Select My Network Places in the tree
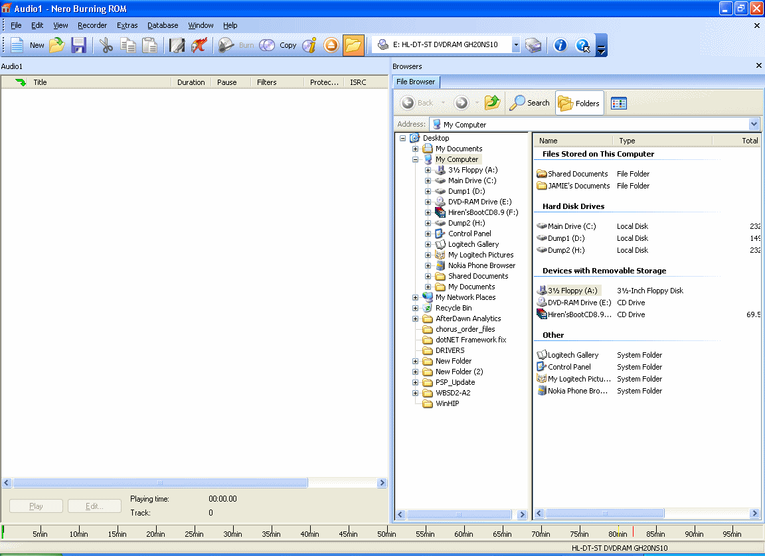 466,297
